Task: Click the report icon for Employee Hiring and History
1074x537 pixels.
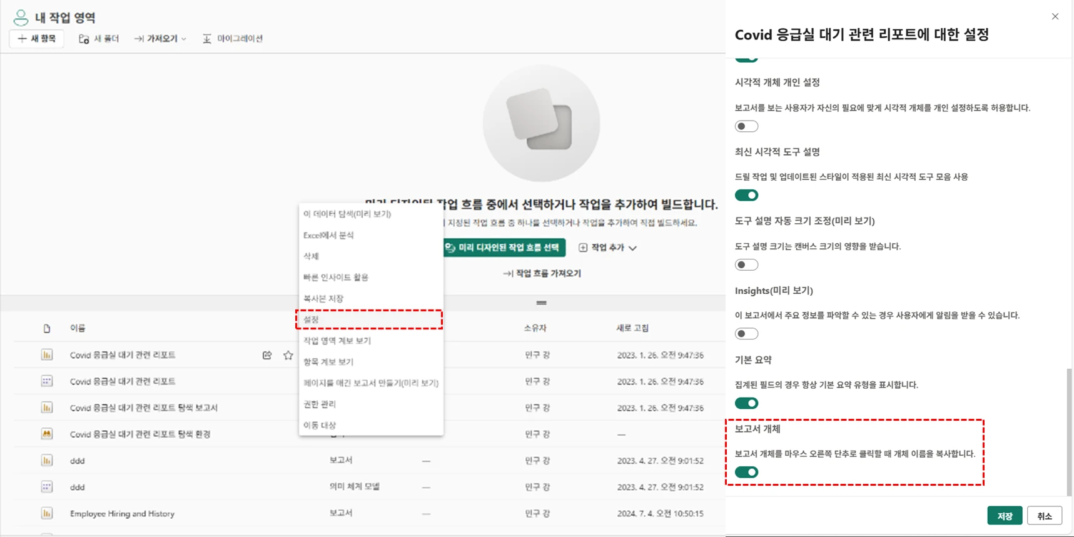Action: pyautogui.click(x=47, y=513)
